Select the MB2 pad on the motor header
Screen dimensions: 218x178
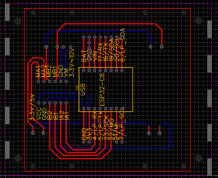coord(50,81)
